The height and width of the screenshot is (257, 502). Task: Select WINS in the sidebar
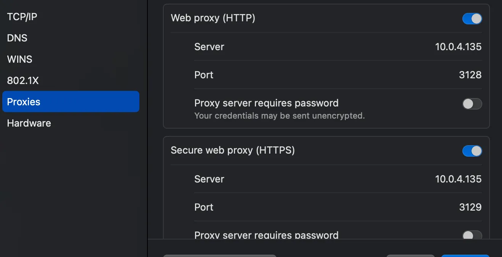[x=19, y=59]
